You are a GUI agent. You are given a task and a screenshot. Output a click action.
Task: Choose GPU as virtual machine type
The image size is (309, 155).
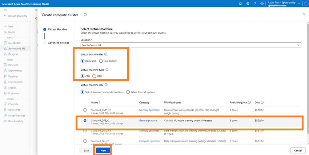click(x=95, y=76)
